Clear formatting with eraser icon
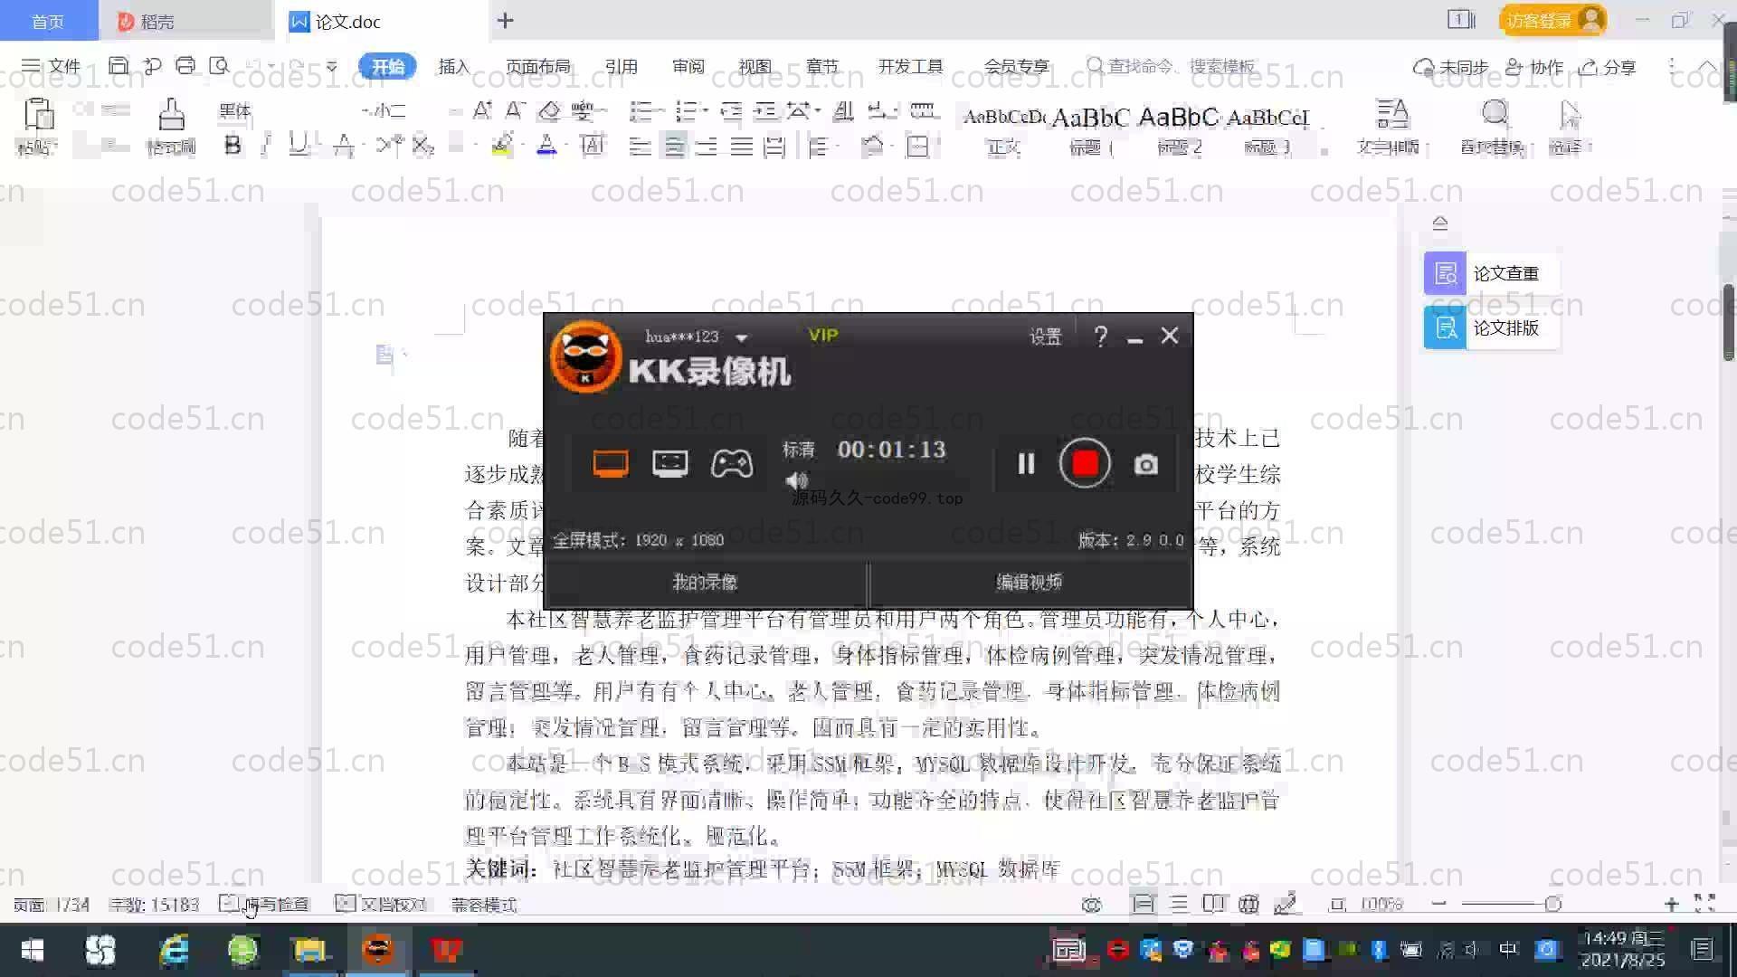Viewport: 1737px width, 977px height. click(x=549, y=110)
